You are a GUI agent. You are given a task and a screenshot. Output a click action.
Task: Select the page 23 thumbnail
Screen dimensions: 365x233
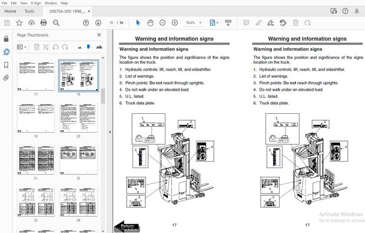coord(35,202)
